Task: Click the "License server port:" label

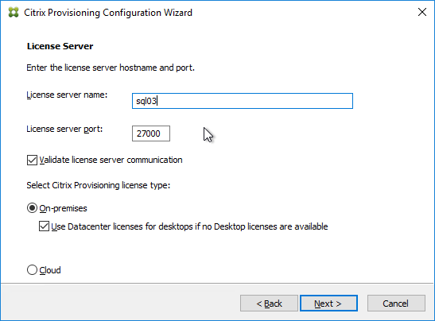Action: (64, 129)
